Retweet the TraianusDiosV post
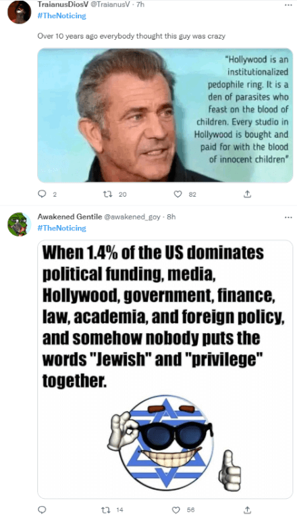The height and width of the screenshot is (519, 297). (x=107, y=195)
